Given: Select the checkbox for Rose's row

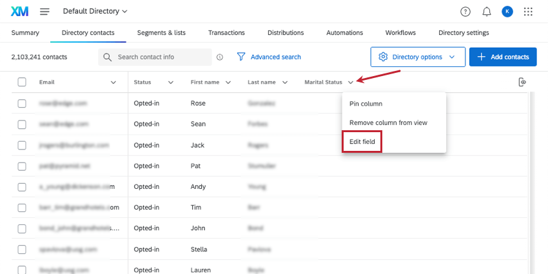Looking at the screenshot, I should tap(22, 103).
